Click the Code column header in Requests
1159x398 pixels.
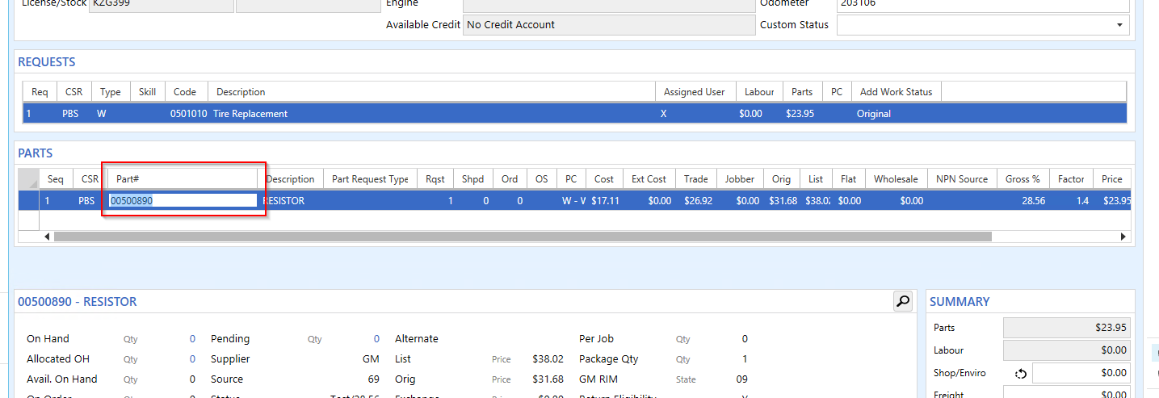point(185,92)
